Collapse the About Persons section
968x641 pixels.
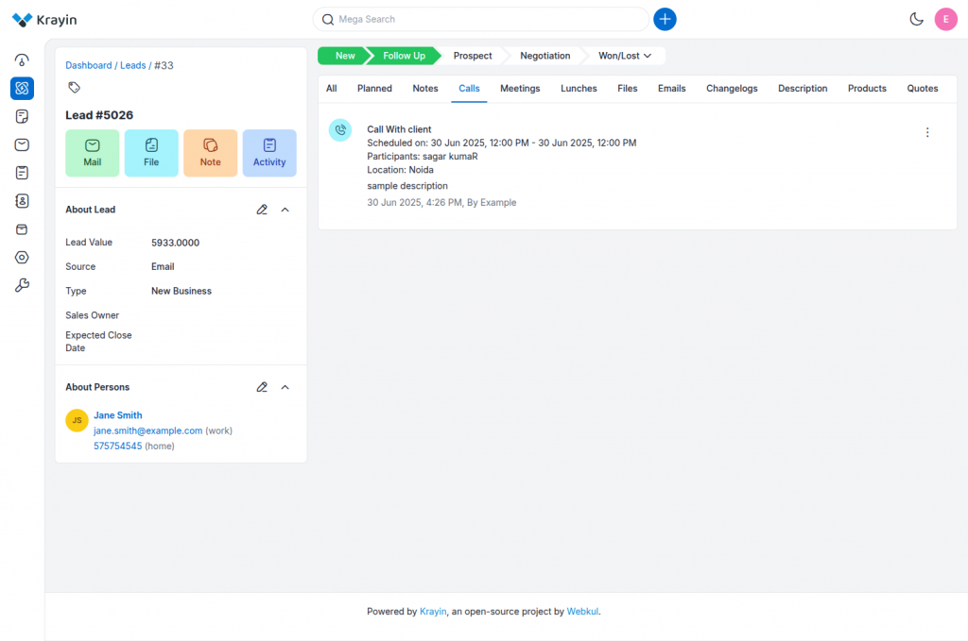coord(285,387)
